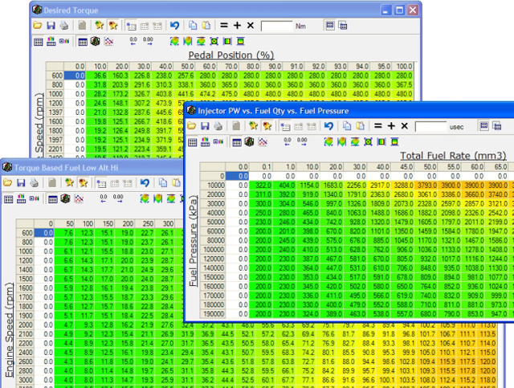The width and height of the screenshot is (514, 388).
Task: Select the 1154.0 cell in Injector PW table
Action: click(x=308, y=186)
